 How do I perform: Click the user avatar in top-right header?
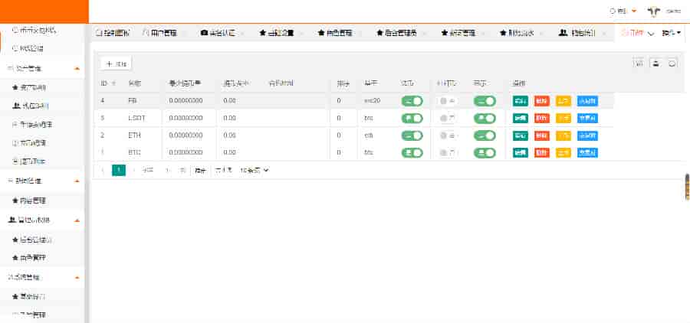click(654, 11)
